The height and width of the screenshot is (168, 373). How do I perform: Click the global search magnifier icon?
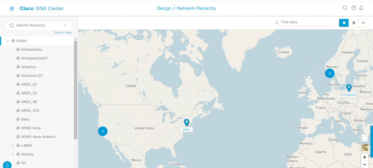tap(345, 8)
